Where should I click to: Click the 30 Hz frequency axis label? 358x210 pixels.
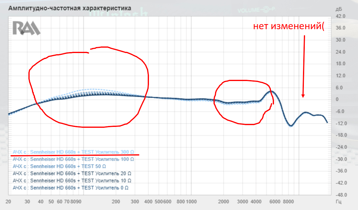27,202
